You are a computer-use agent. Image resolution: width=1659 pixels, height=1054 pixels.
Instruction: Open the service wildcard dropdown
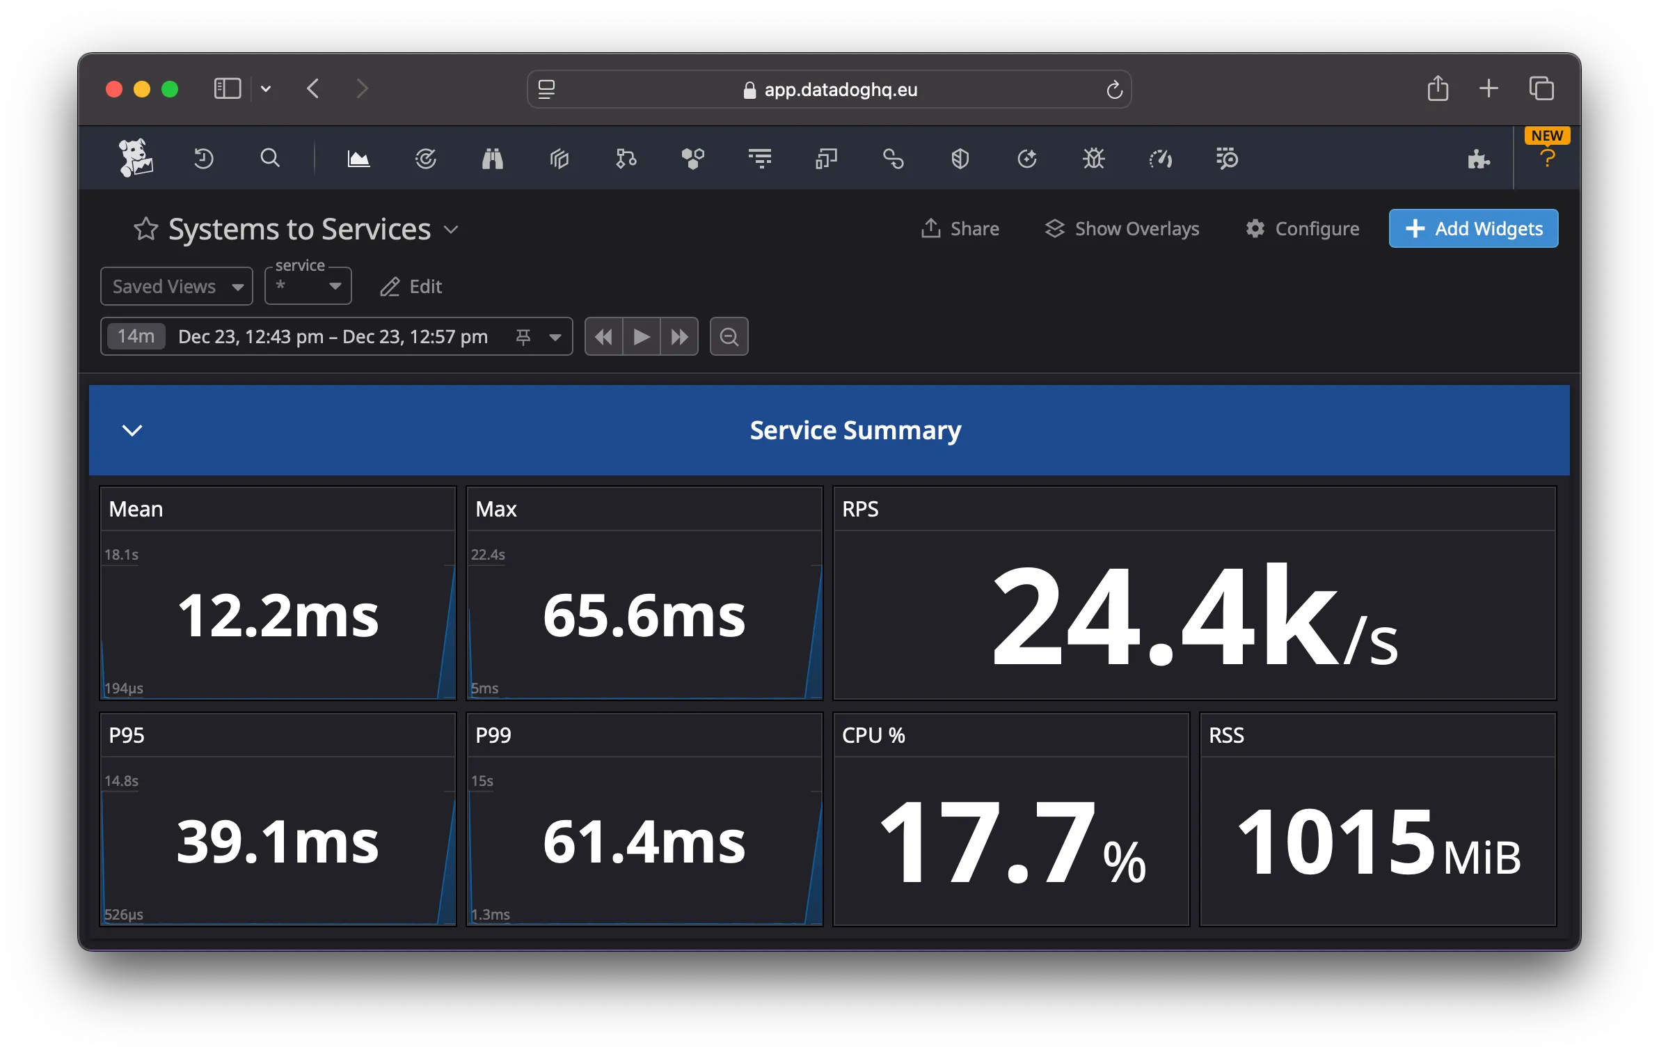[306, 284]
